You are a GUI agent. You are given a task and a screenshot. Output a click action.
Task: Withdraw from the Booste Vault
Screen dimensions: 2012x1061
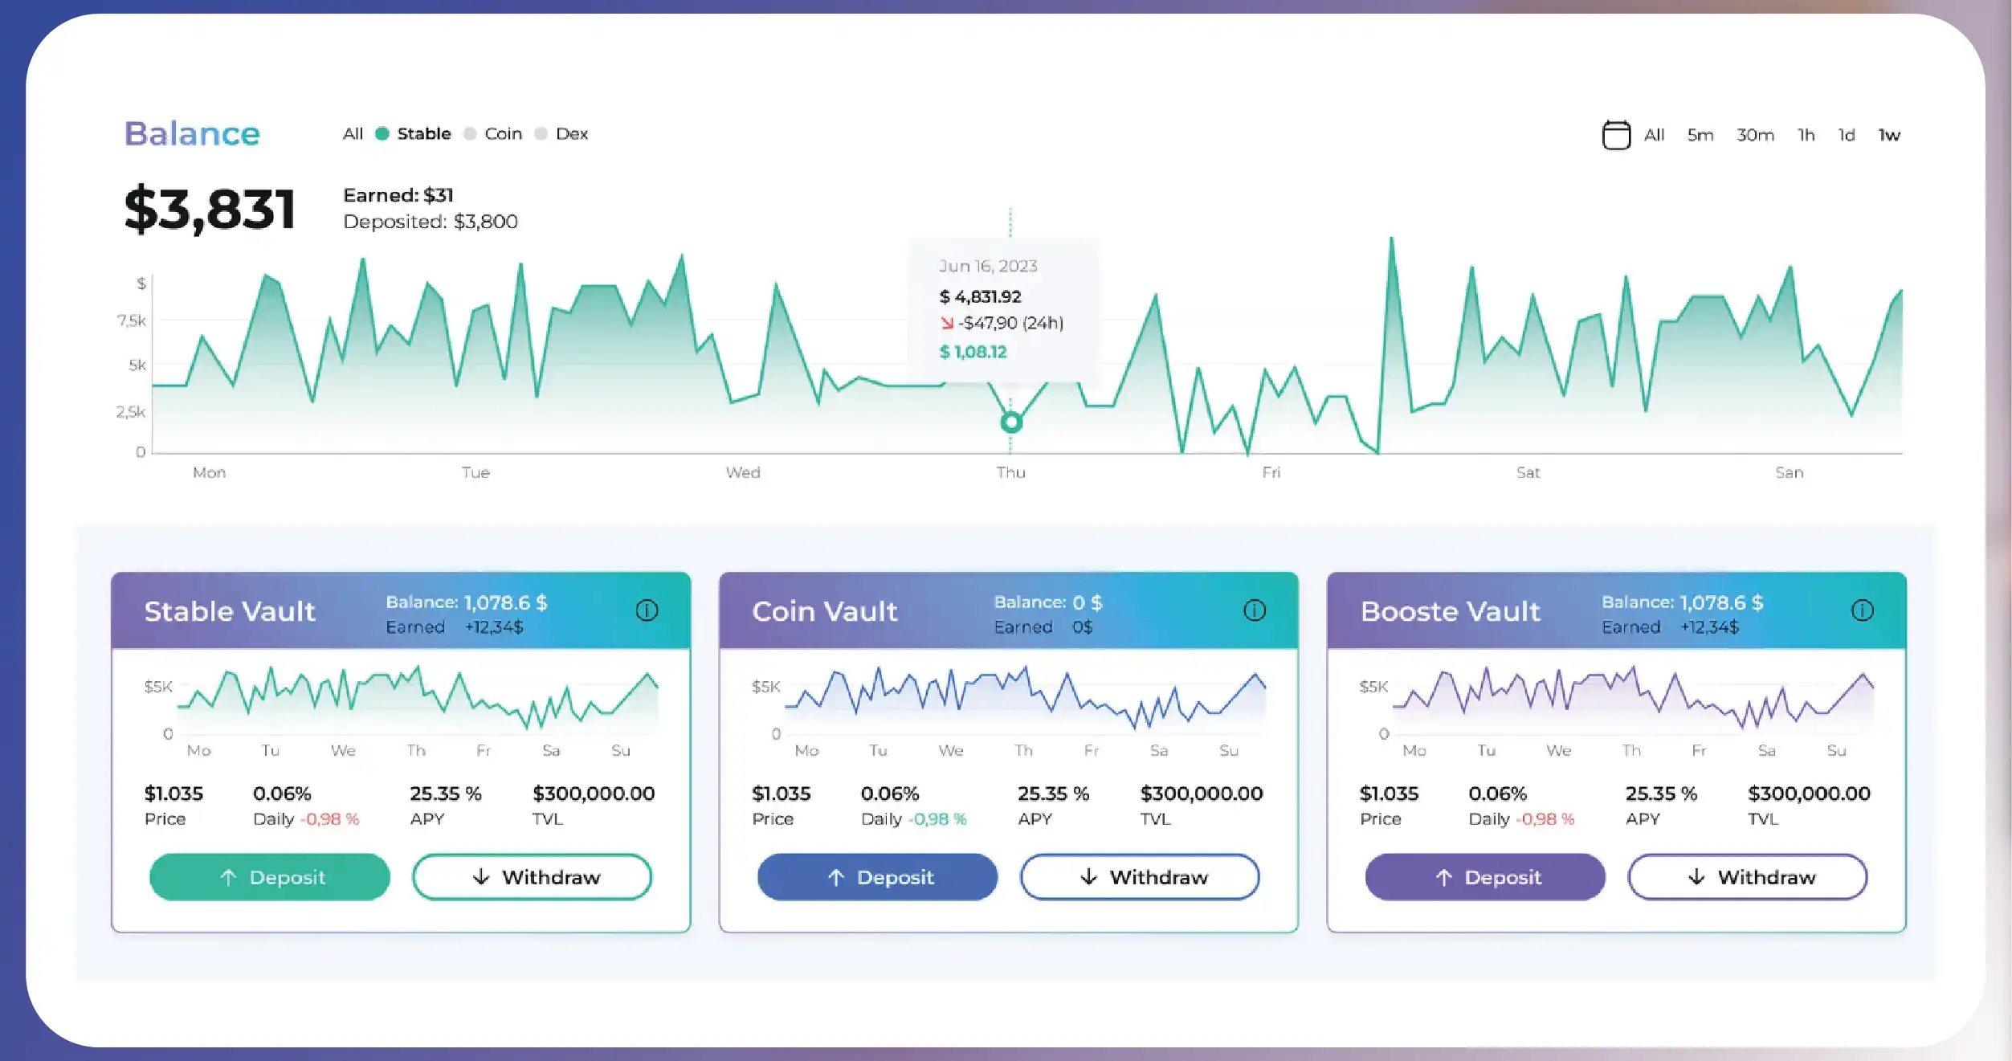tap(1747, 877)
